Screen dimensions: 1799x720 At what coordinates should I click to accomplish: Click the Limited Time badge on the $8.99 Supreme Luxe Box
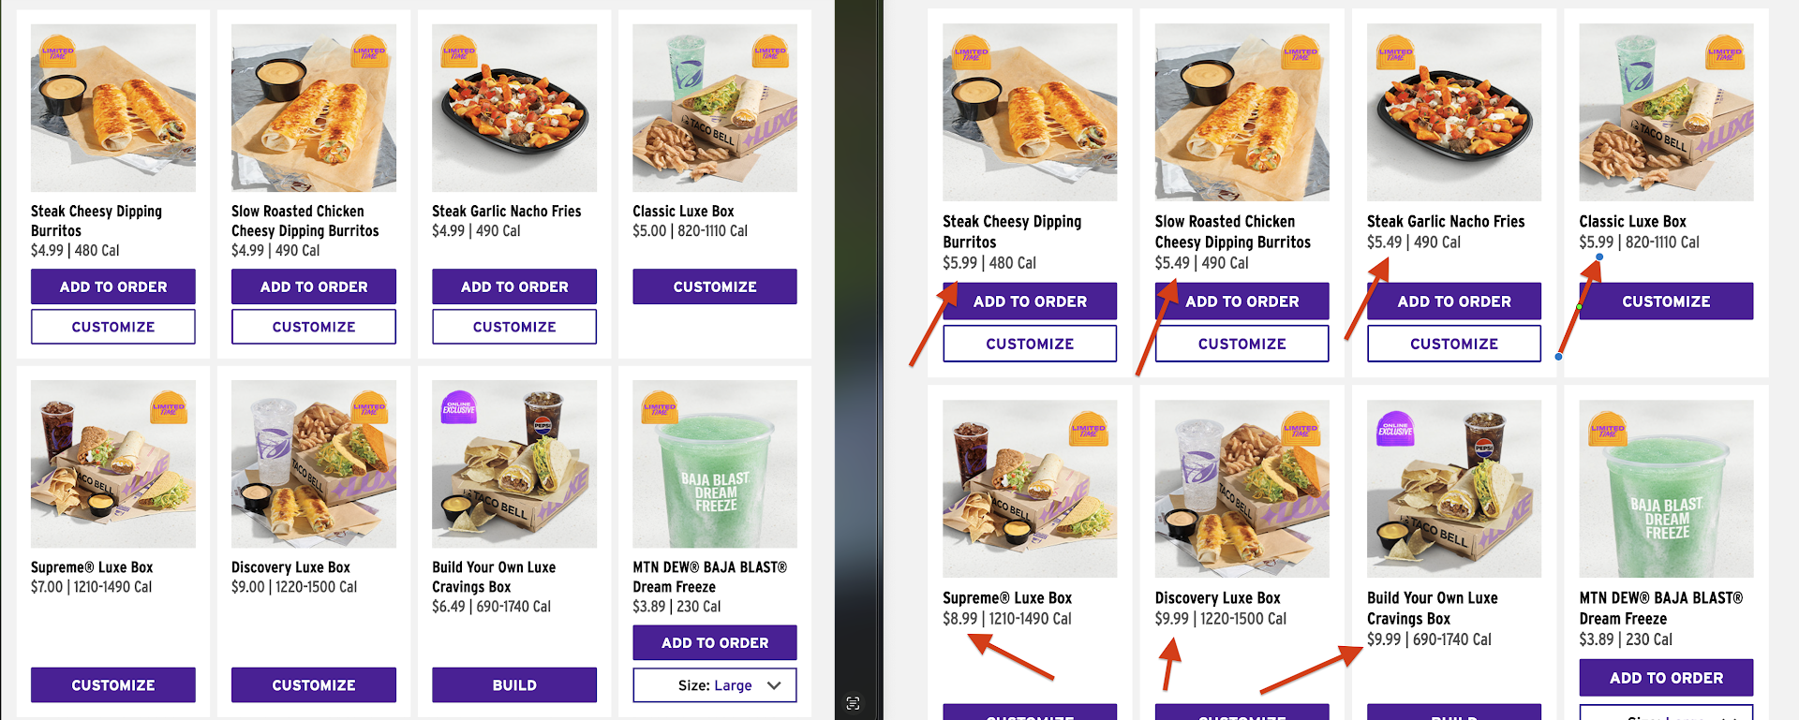coord(1089,430)
